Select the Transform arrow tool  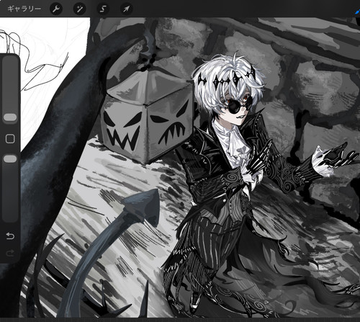click(x=127, y=9)
